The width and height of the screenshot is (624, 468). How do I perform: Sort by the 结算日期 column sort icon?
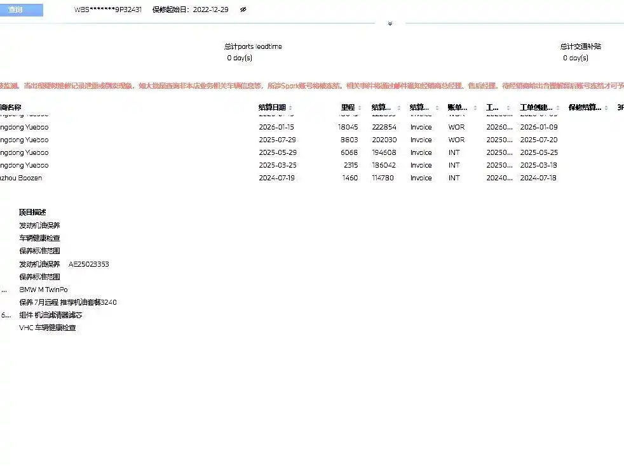click(290, 108)
